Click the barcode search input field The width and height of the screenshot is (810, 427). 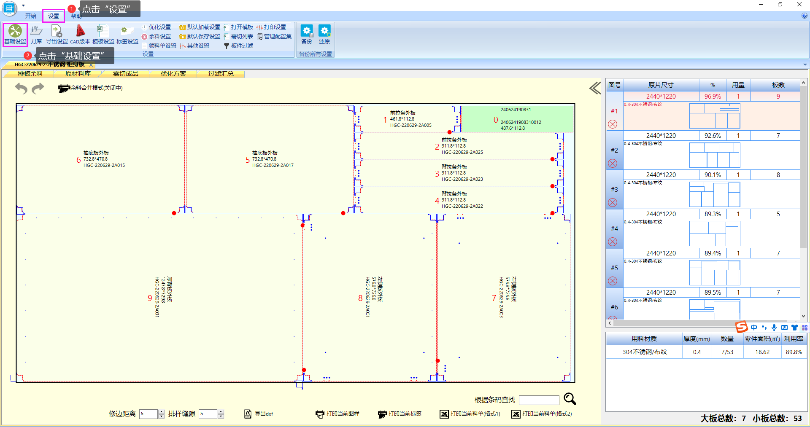539,400
